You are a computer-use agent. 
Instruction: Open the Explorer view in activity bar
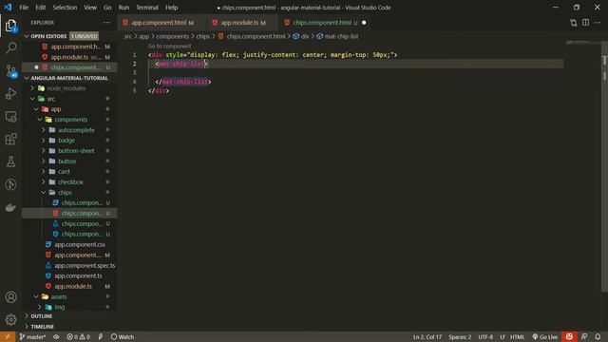coord(10,26)
